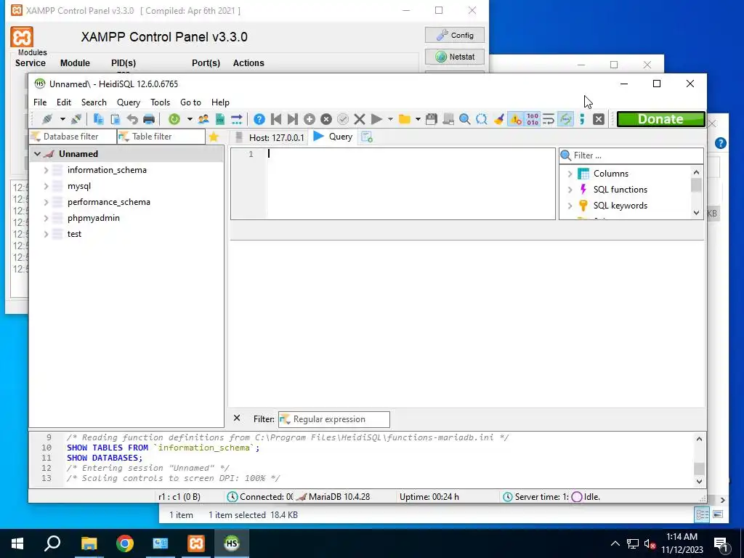744x558 pixels.
Task: Open the Query menu
Action: (x=129, y=102)
